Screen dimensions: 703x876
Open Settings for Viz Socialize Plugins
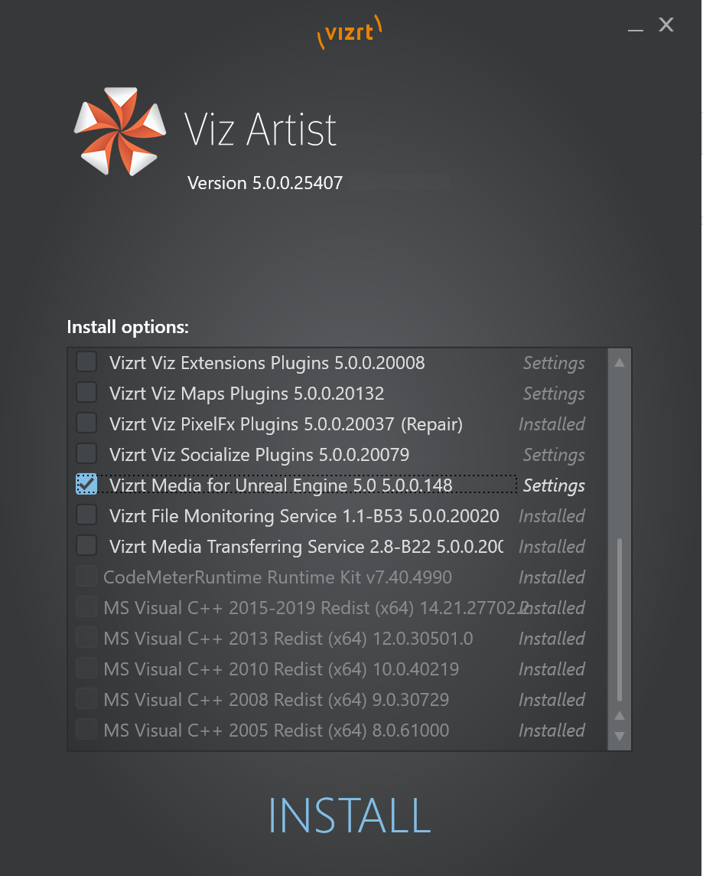click(x=554, y=455)
